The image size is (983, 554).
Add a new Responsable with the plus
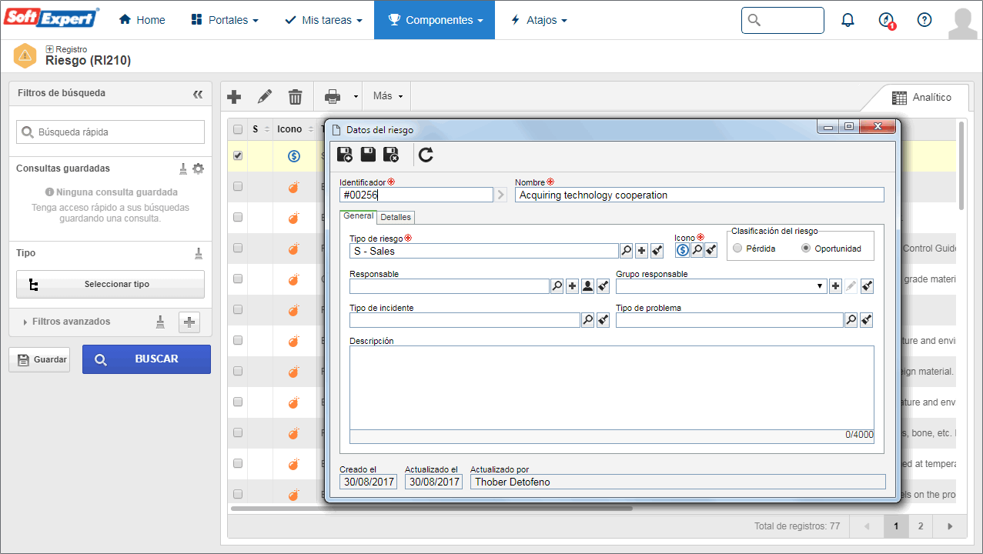[x=573, y=286]
